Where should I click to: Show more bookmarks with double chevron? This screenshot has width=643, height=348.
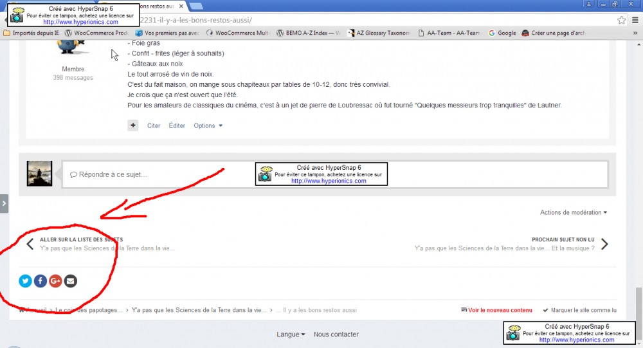635,33
